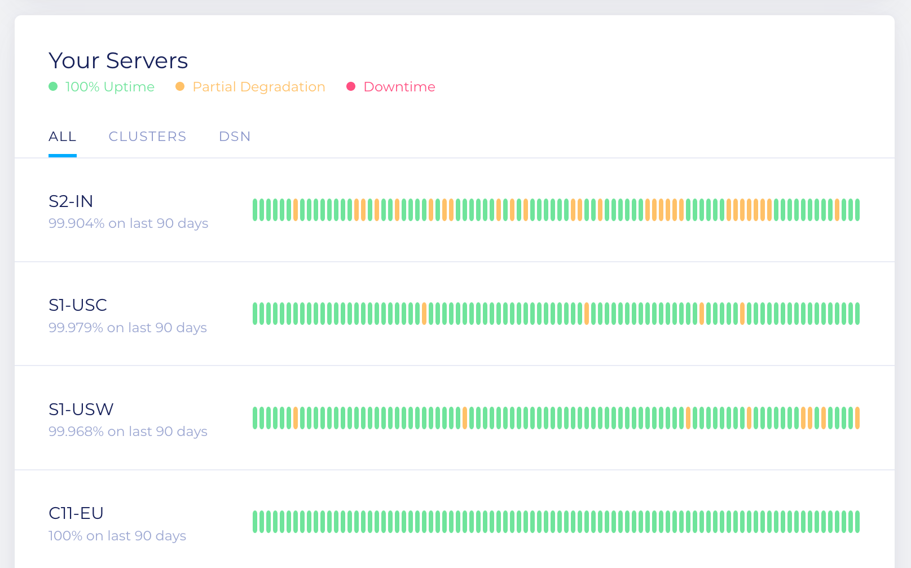Click the 100% Uptime legend label
The image size is (911, 568).
pyautogui.click(x=110, y=87)
